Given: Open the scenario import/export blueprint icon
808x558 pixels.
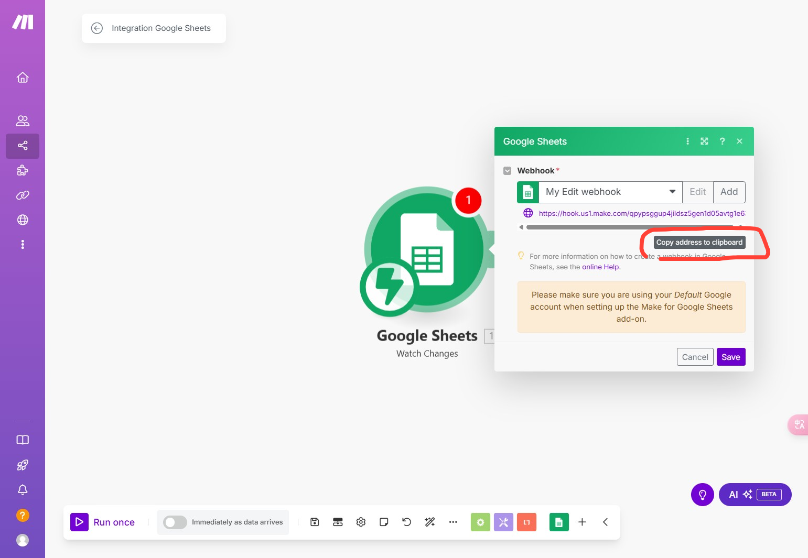Looking at the screenshot, I should click(x=338, y=522).
